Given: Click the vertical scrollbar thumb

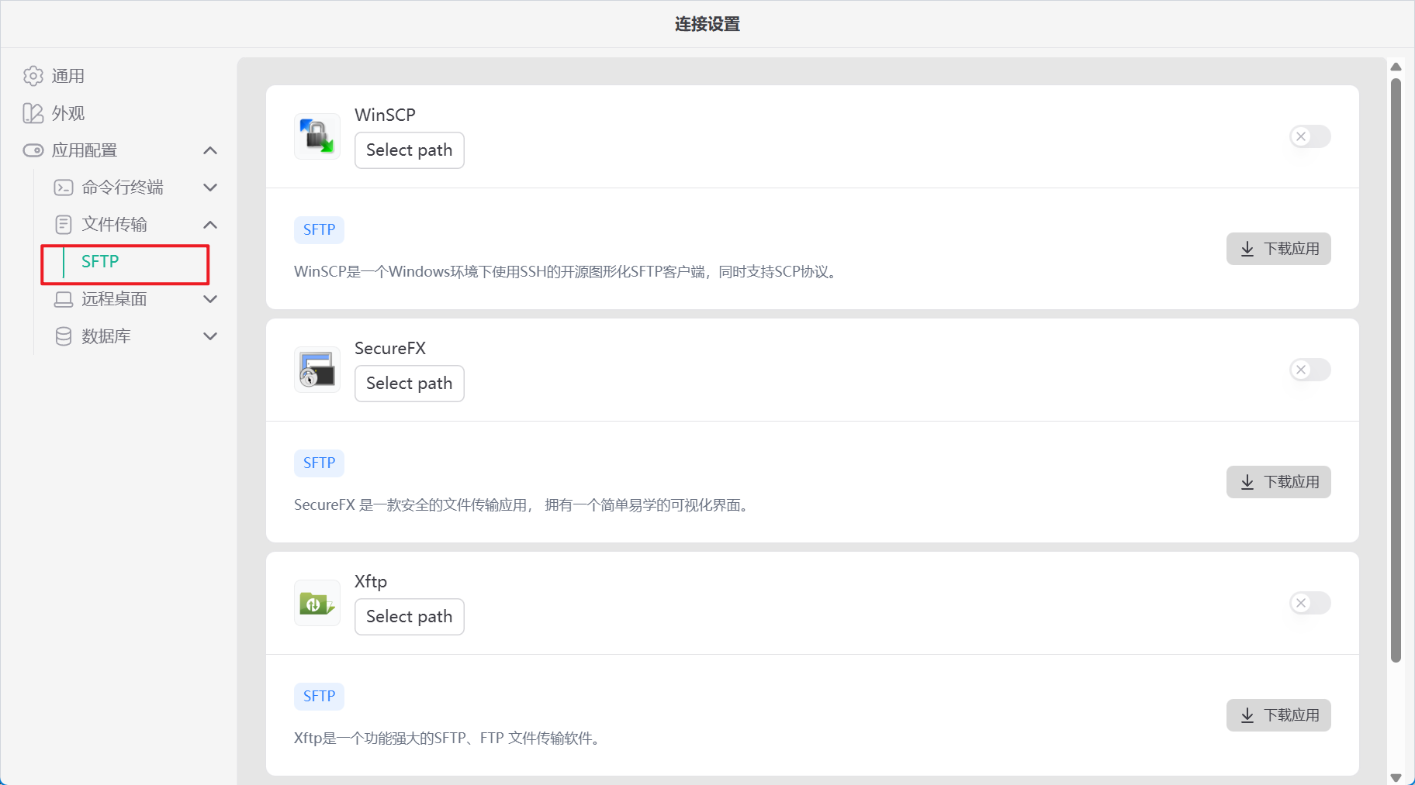Looking at the screenshot, I should pyautogui.click(x=1396, y=370).
